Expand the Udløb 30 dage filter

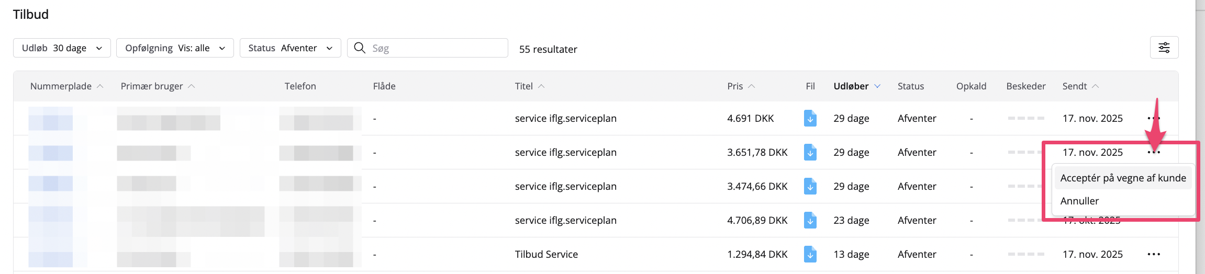(x=62, y=48)
